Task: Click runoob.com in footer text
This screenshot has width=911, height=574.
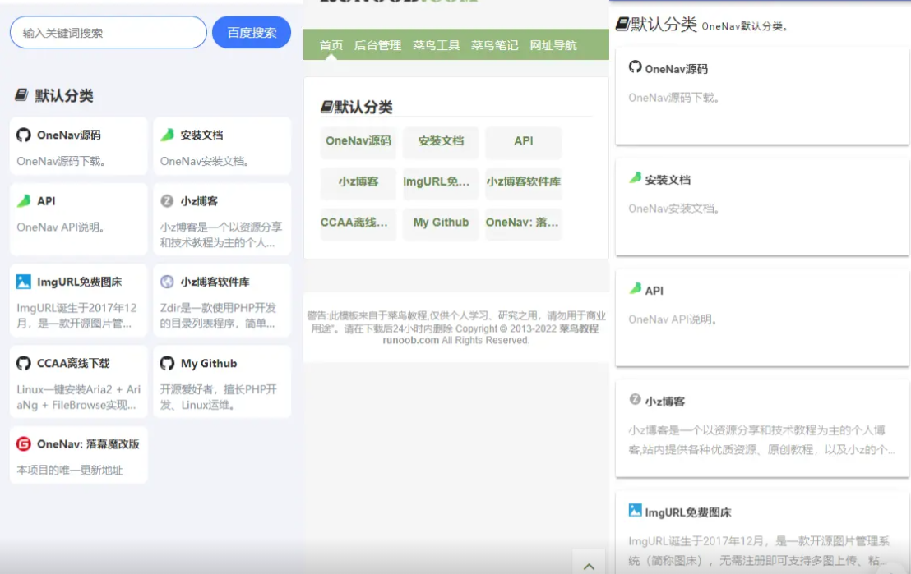Action: point(411,341)
